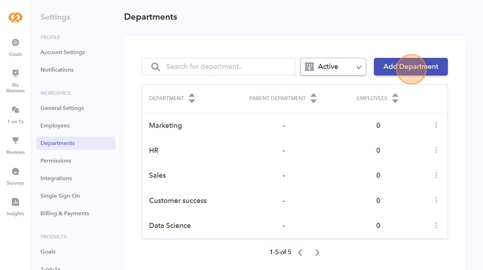Focus the Search for department field
The image size is (483, 270).
[224, 67]
